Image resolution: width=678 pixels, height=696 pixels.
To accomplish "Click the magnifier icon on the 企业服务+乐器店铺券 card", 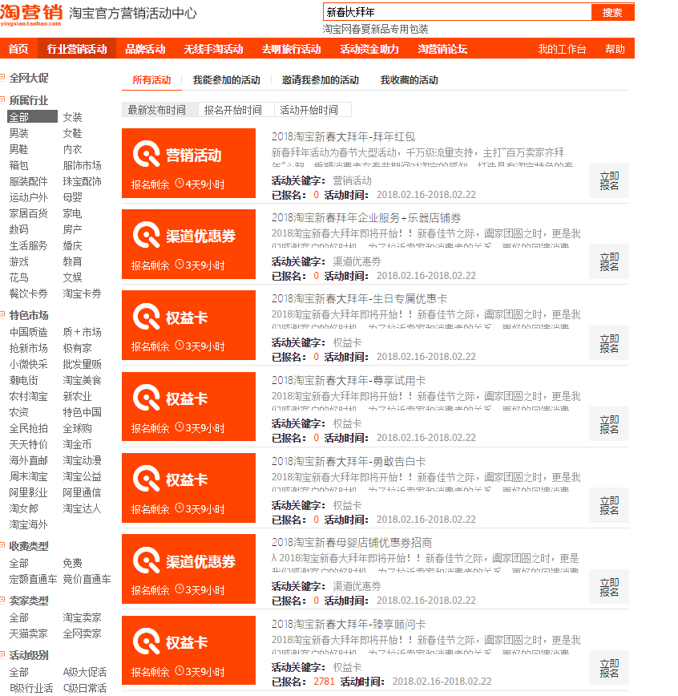I will point(147,235).
